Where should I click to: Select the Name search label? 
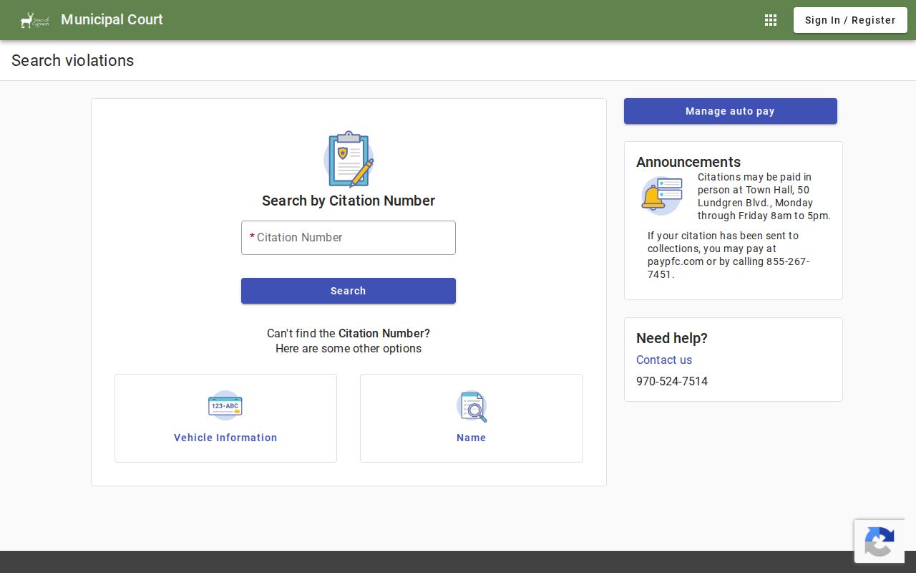[x=472, y=438]
